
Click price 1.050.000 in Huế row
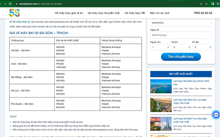[x=61, y=67]
